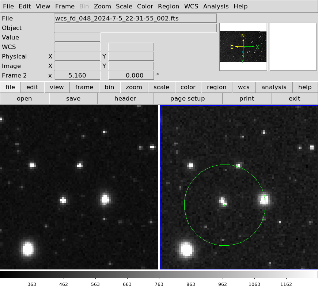Screen dimensions: 318x287
Task: Select the 'region' buttonbar tab
Action: click(x=217, y=87)
